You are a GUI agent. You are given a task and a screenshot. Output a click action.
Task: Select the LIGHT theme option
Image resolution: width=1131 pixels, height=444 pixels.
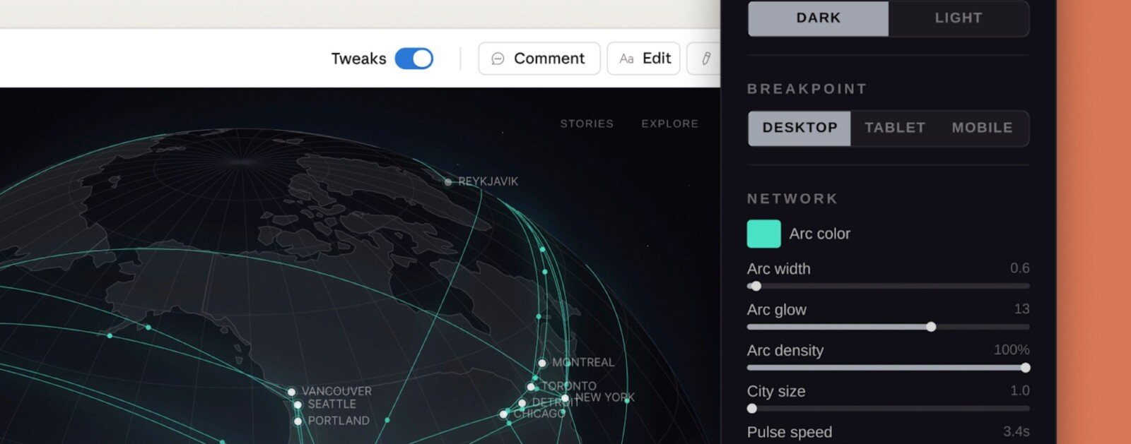(959, 18)
